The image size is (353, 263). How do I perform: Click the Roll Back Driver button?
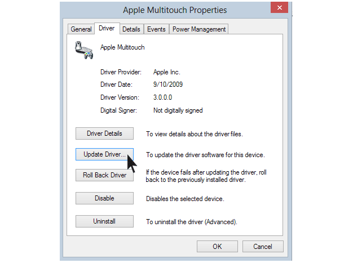click(104, 175)
